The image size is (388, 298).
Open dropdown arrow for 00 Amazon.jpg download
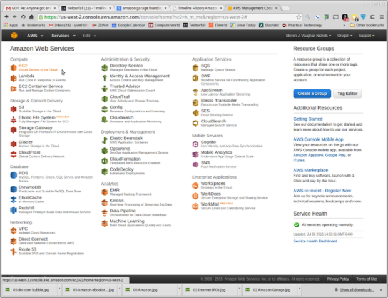click(179, 289)
